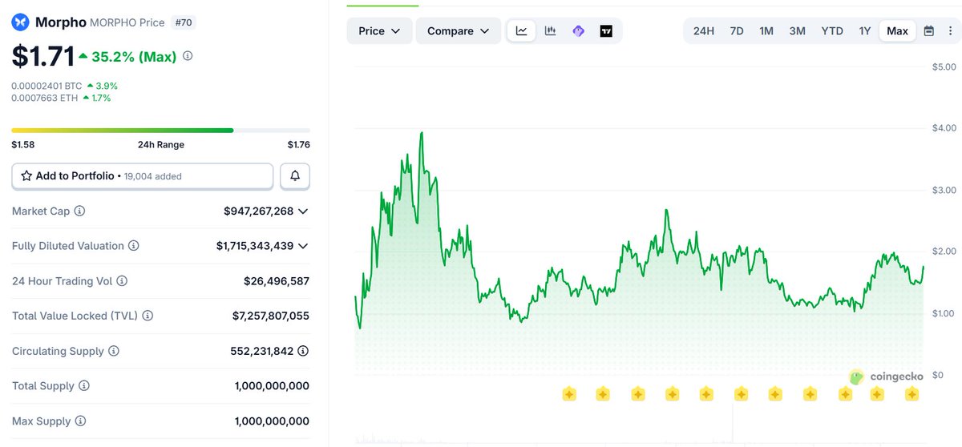Select the line chart view icon
This screenshot has width=962, height=447.
(x=522, y=31)
